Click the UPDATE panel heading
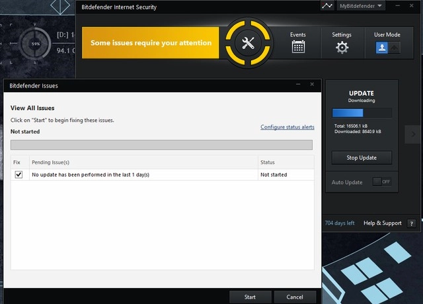The width and height of the screenshot is (423, 304). tap(362, 93)
